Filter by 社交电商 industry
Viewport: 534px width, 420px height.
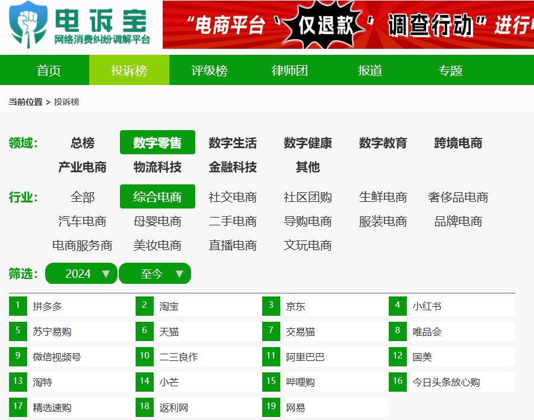coord(233,196)
